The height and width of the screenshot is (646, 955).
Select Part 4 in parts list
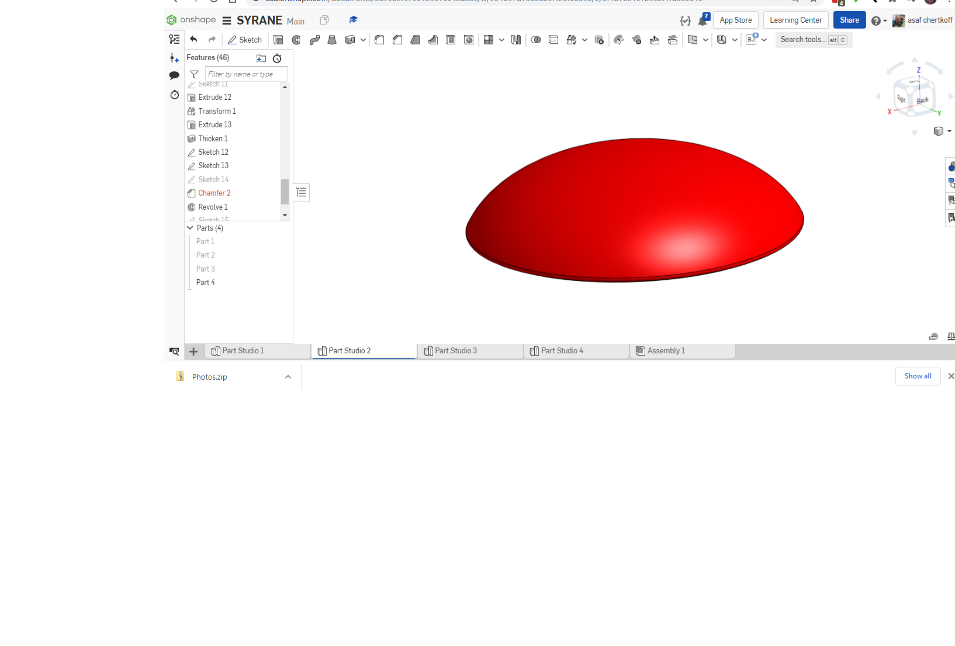click(205, 283)
